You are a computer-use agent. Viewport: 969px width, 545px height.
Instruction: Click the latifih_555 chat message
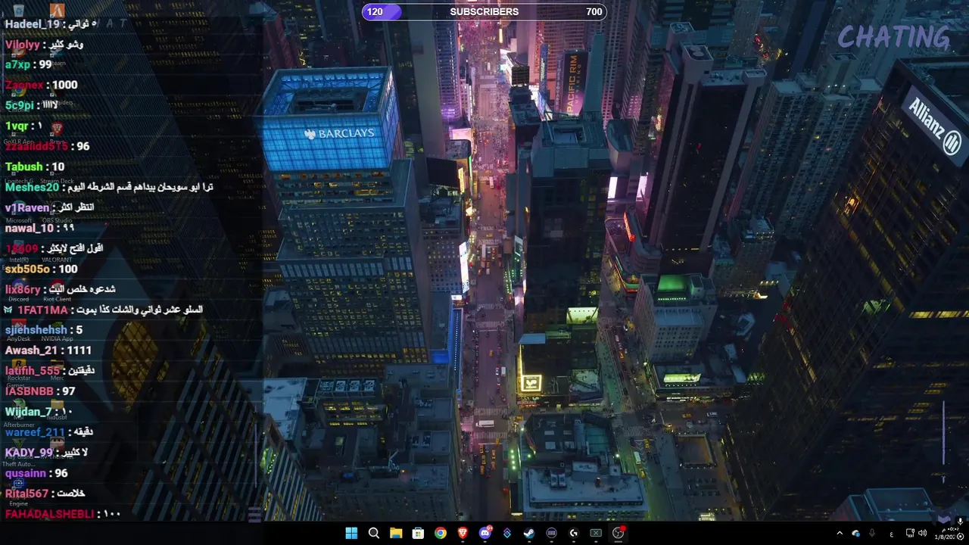[50, 372]
